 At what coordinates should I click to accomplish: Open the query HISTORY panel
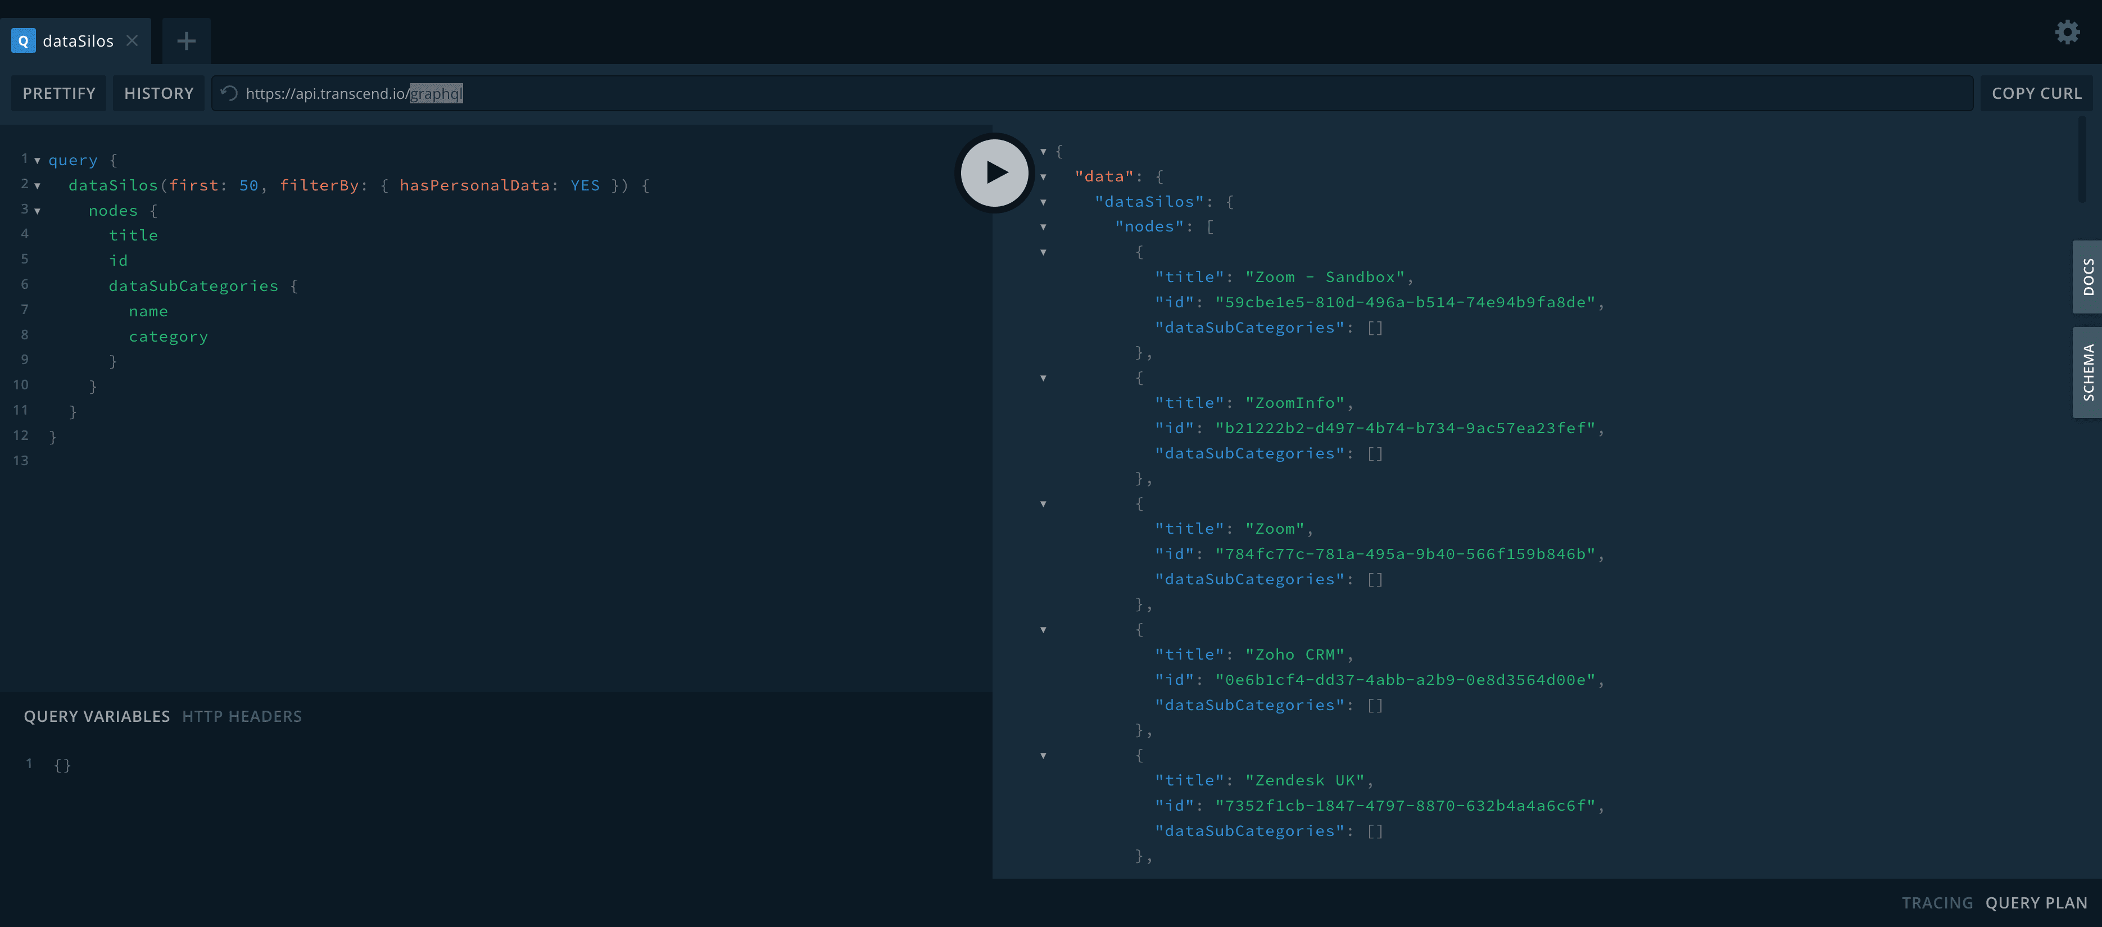(158, 93)
